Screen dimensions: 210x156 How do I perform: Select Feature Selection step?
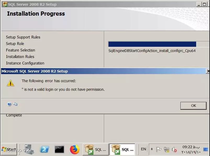20,50
